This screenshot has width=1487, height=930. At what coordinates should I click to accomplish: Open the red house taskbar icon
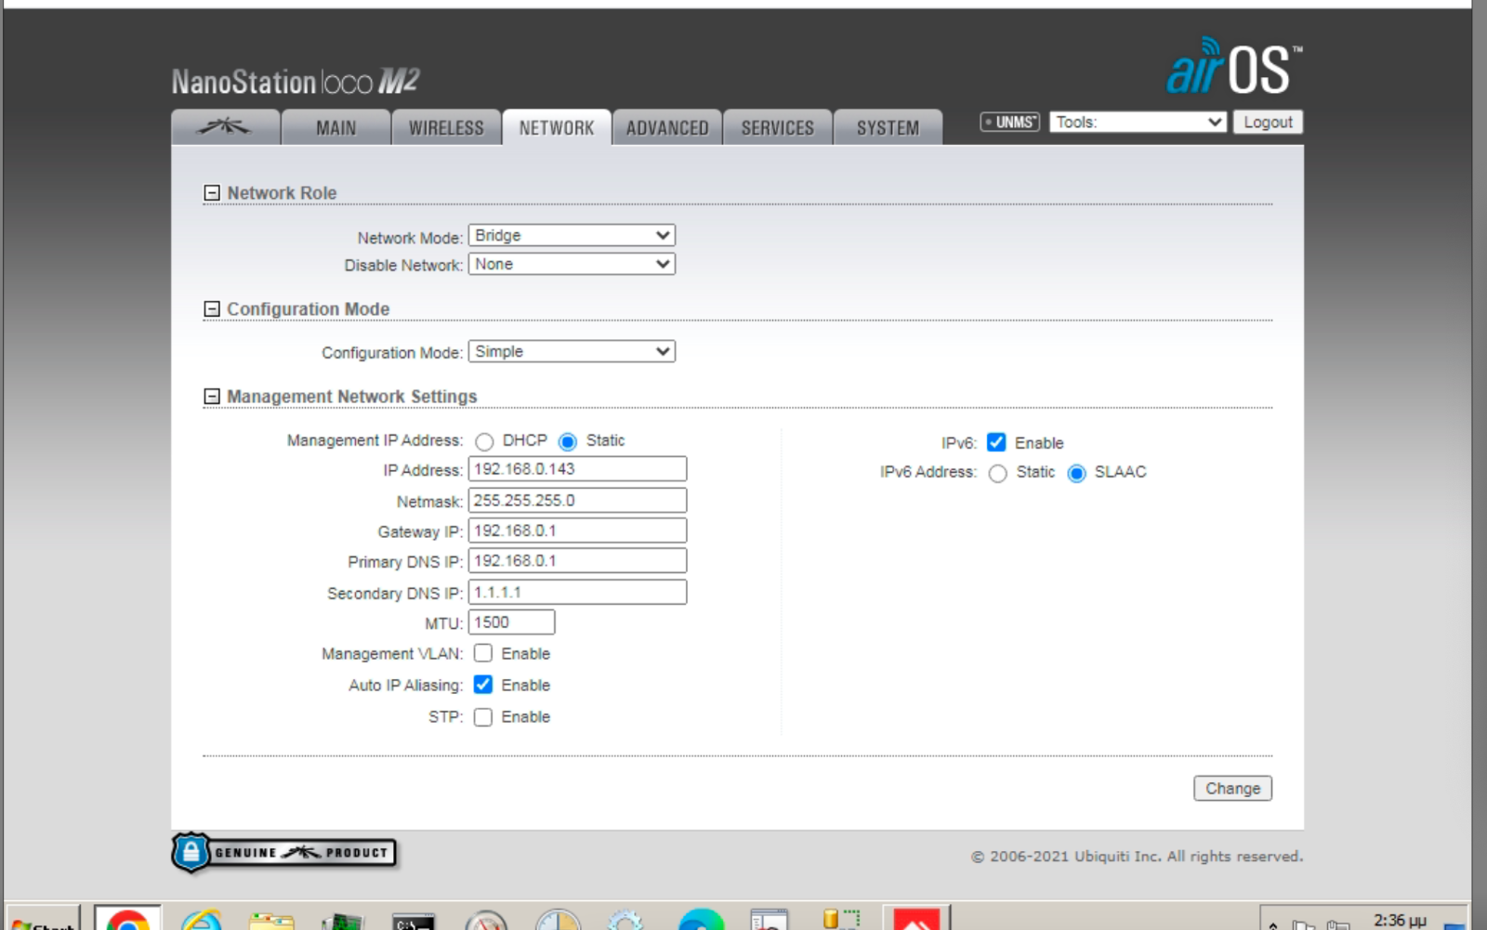click(916, 918)
